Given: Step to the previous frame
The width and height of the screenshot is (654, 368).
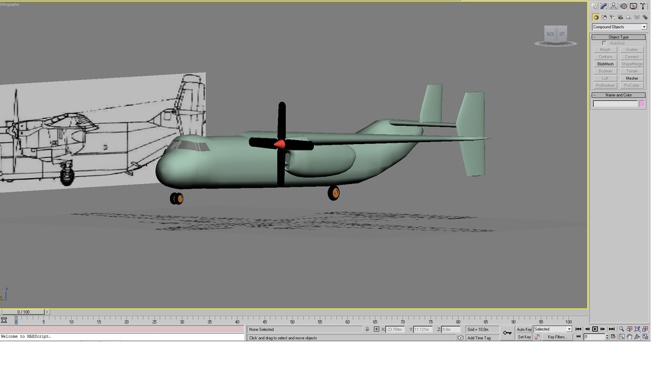Looking at the screenshot, I should click(587, 329).
